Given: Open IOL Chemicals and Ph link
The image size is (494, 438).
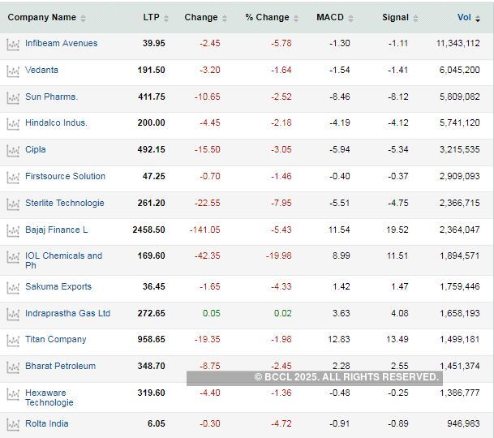Looking at the screenshot, I should [63, 260].
